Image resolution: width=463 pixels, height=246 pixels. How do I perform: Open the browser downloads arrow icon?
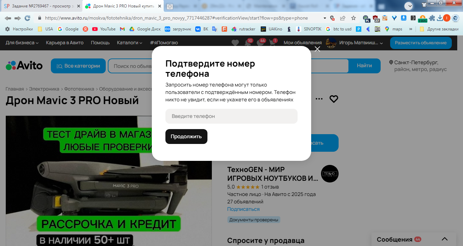[440, 18]
